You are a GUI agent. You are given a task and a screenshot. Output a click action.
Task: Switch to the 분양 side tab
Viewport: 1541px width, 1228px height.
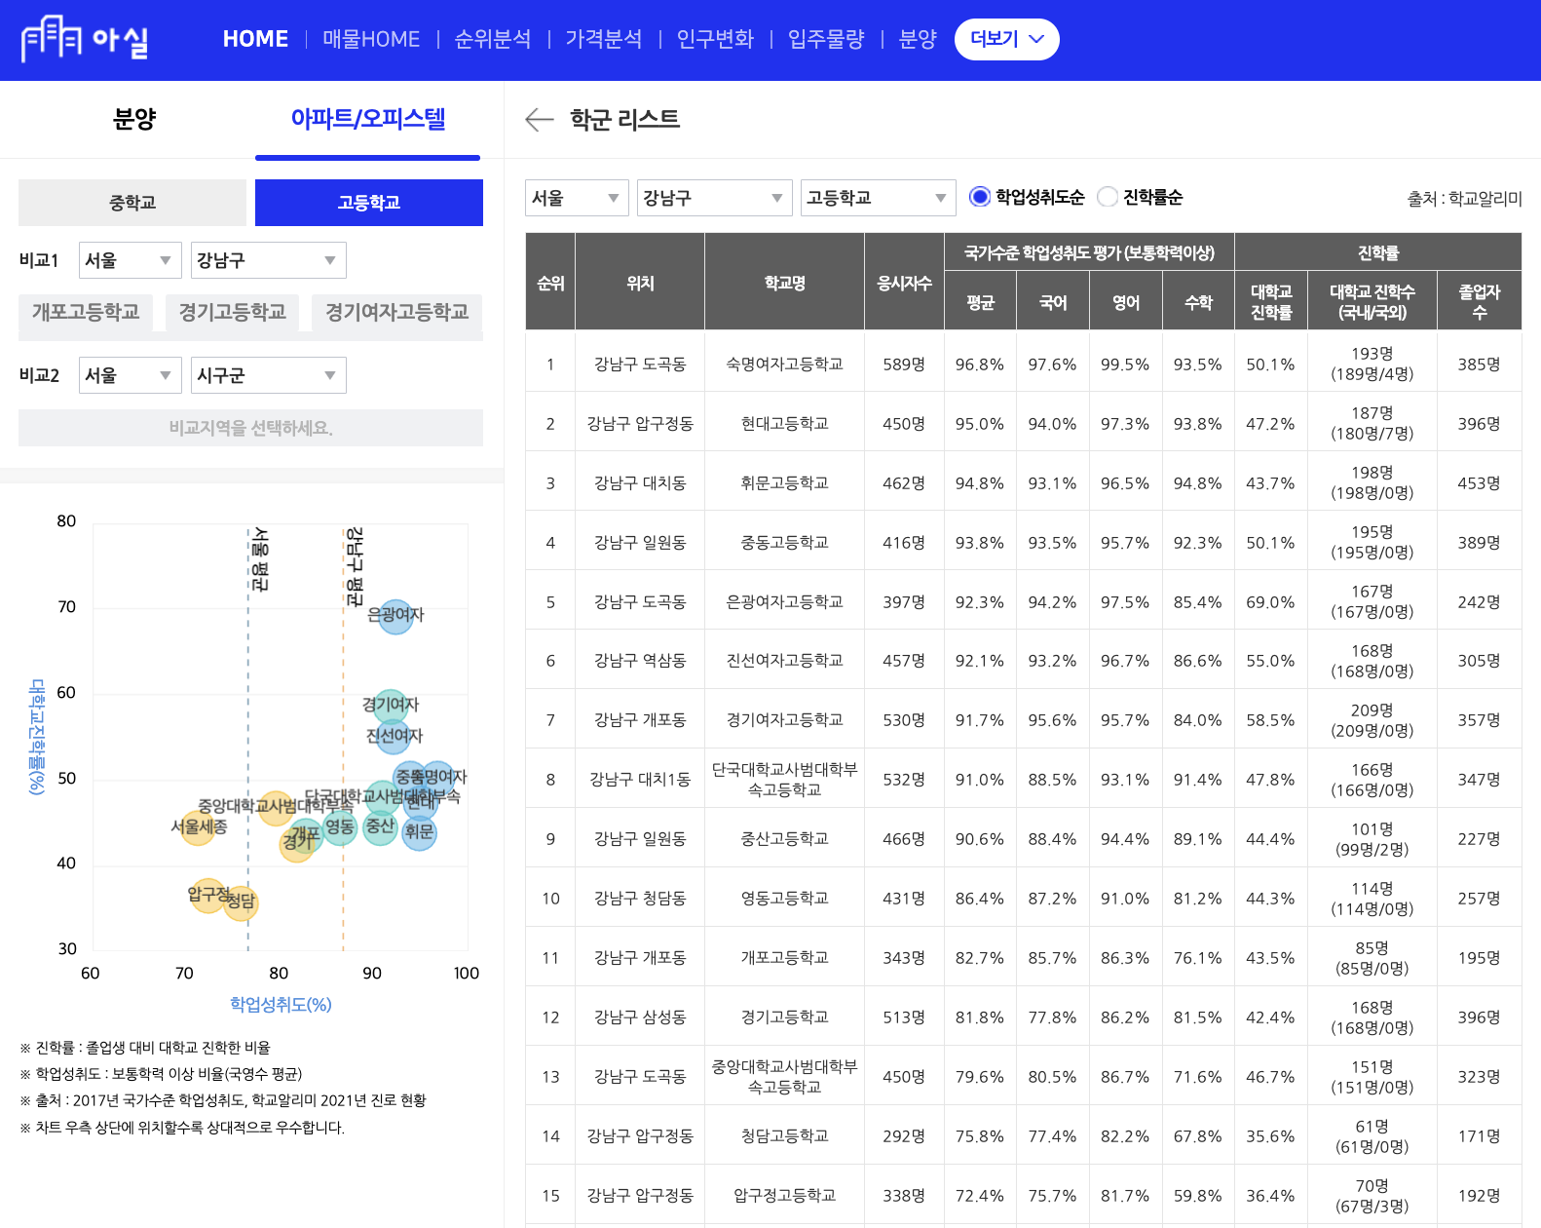[x=134, y=119]
